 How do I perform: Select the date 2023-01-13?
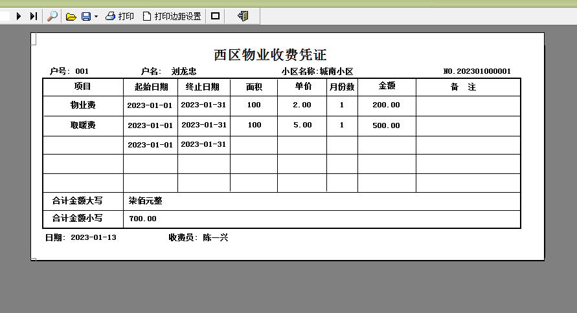pyautogui.click(x=93, y=237)
